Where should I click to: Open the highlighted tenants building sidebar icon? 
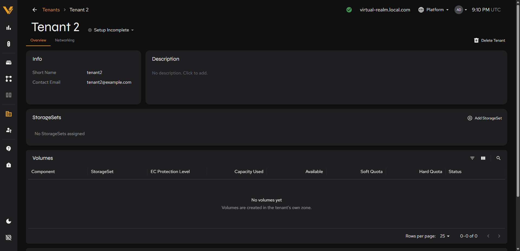pyautogui.click(x=9, y=114)
